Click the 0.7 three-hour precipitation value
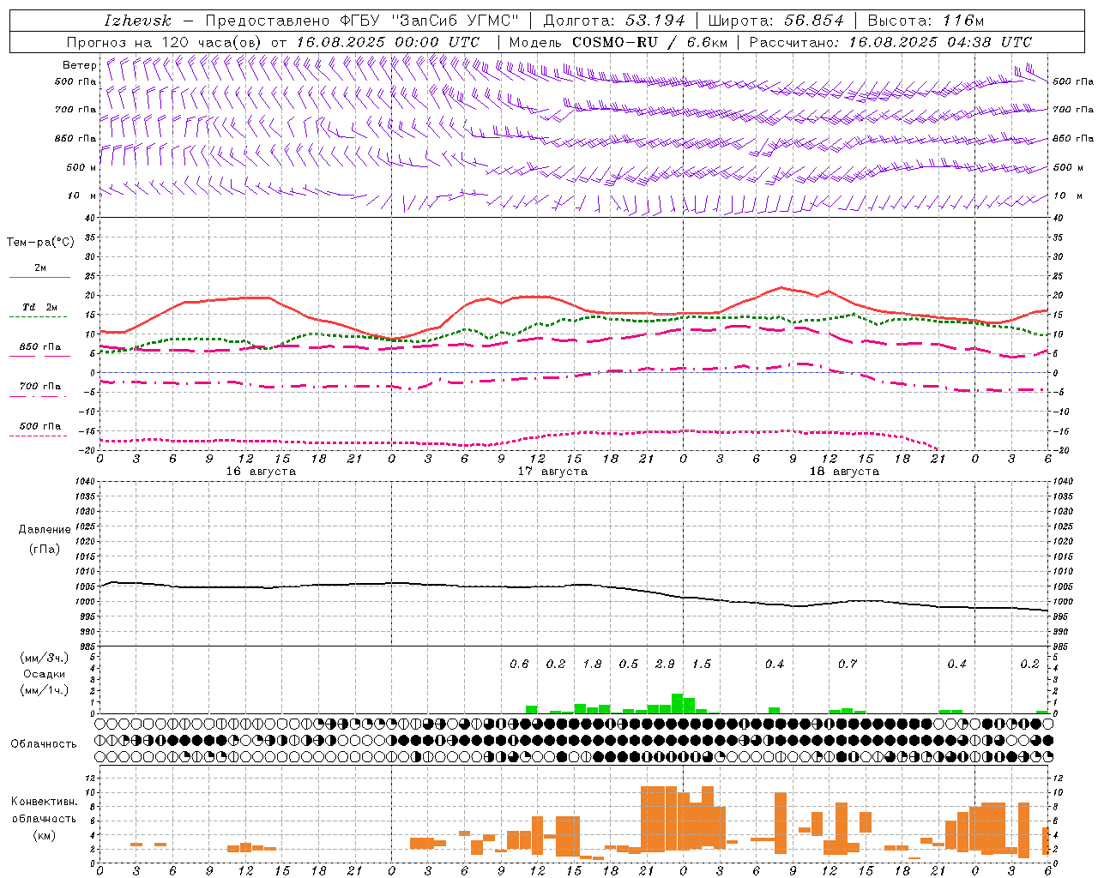The height and width of the screenshot is (878, 1098). 848,664
